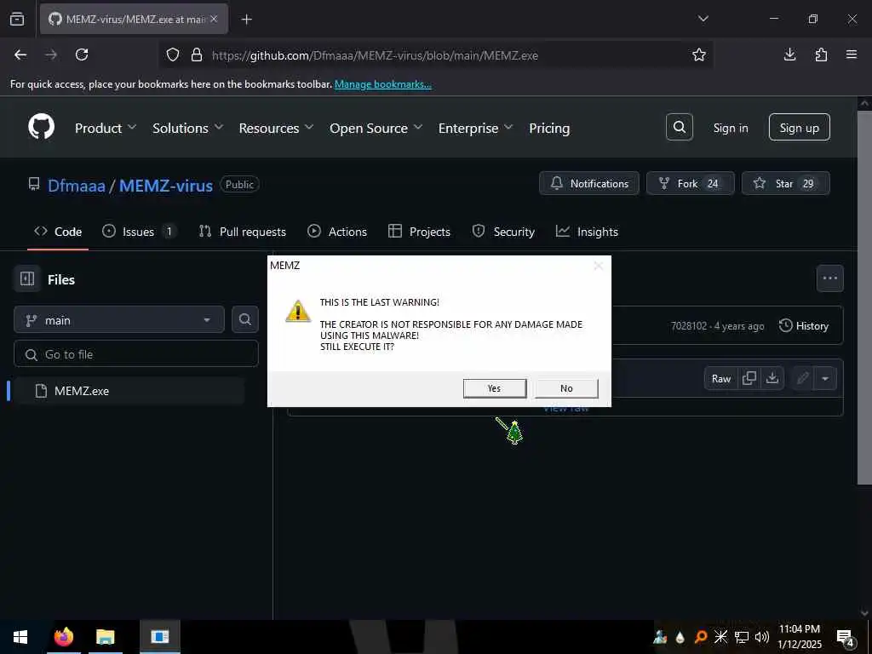Click Yes in the MEMZ warning dialog
872x654 pixels.
[495, 388]
